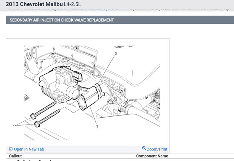This screenshot has height=161, width=234.
Task: Click the L4-2.5L engine label
Action: coord(72,4)
